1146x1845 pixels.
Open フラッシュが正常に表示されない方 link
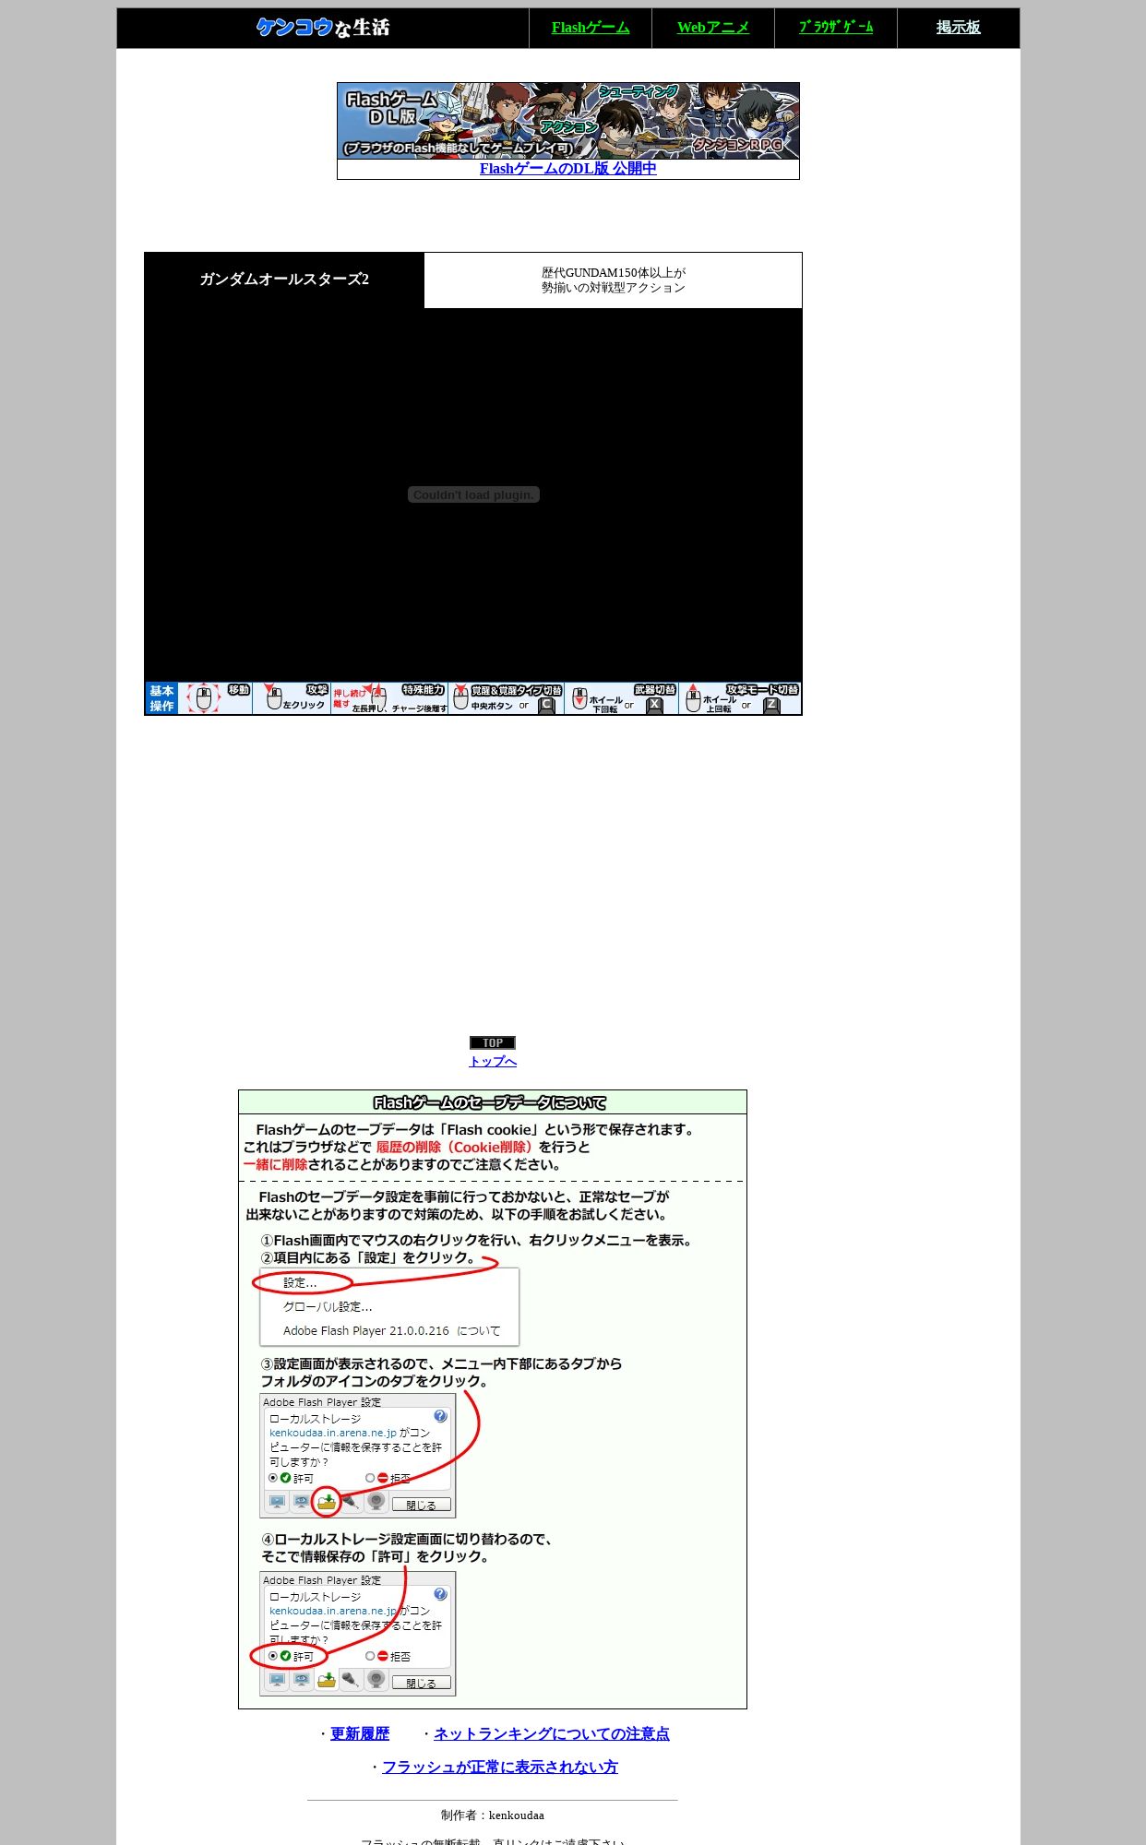500,1768
